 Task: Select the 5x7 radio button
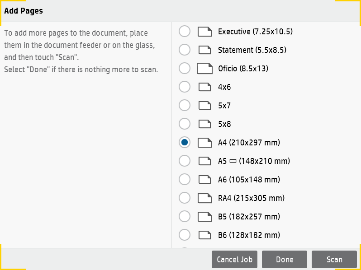coord(185,106)
